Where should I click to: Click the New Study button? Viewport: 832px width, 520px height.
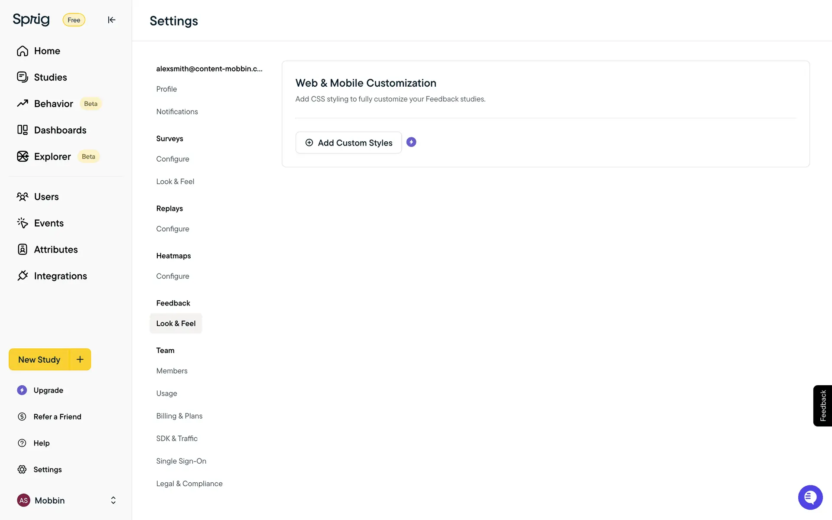coord(39,360)
